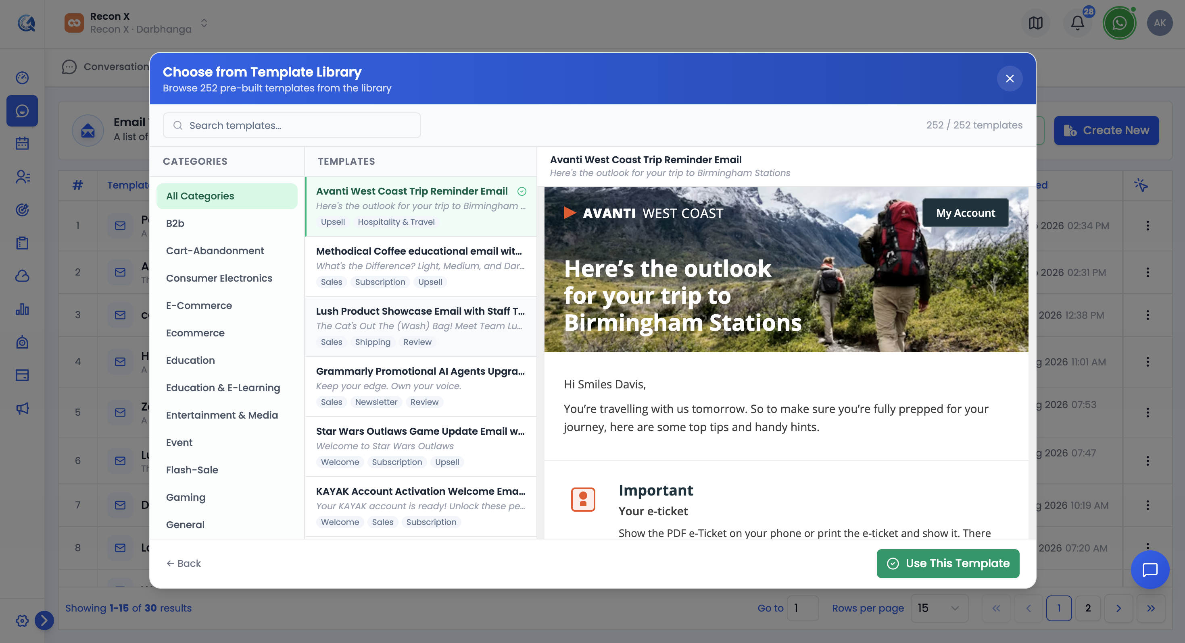Select Star Wars Outlaws Game Update template
The image size is (1185, 643).
[x=420, y=446]
